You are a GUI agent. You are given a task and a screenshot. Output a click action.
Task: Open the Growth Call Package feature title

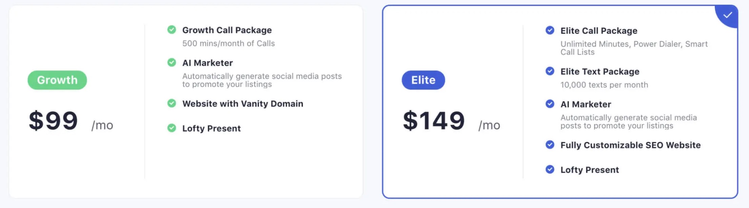(x=227, y=30)
